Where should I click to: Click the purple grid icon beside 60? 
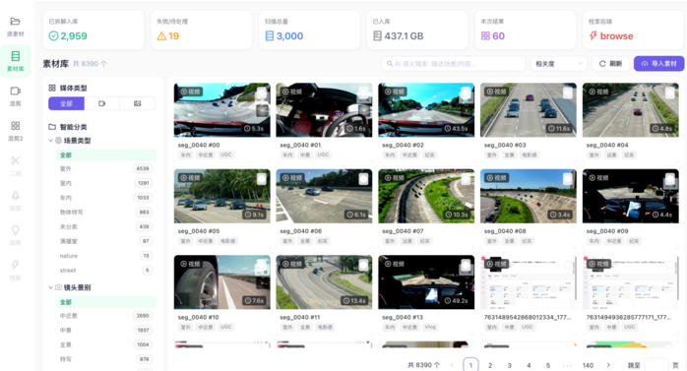[x=485, y=35]
